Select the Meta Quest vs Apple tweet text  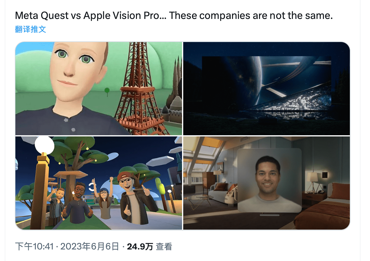point(174,16)
